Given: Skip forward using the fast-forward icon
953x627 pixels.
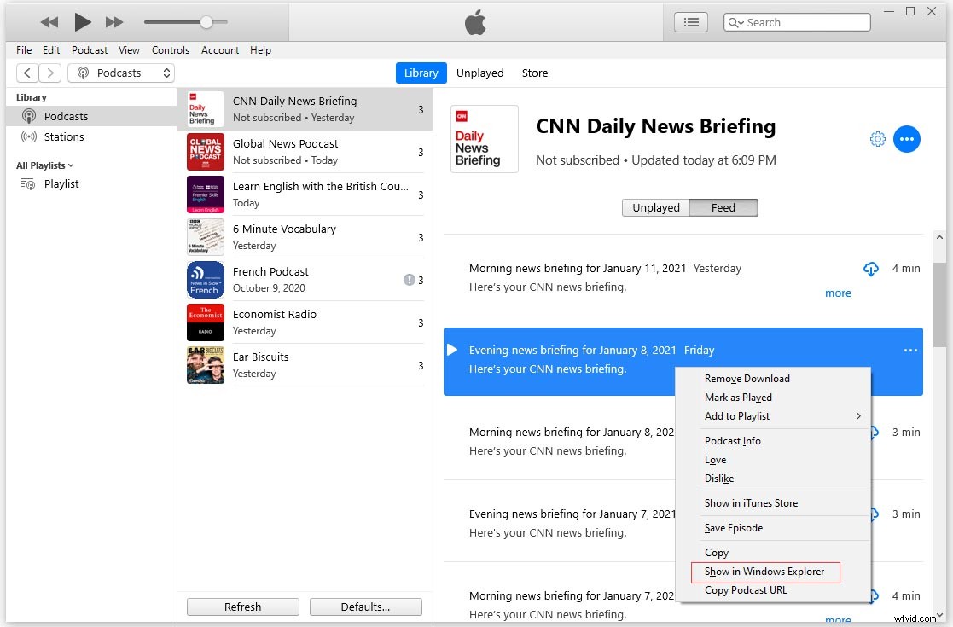Looking at the screenshot, I should tap(113, 21).
